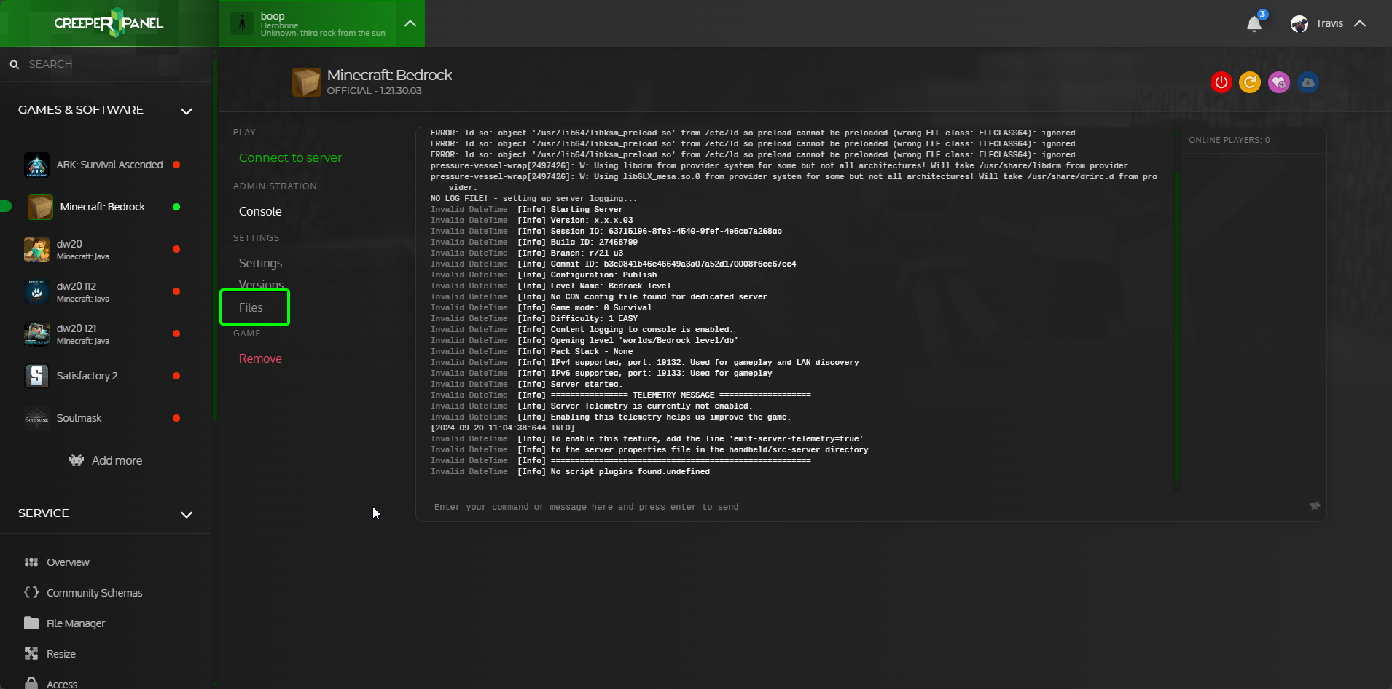
Task: Click the Build ID: 27468799 log line
Action: [534, 243]
